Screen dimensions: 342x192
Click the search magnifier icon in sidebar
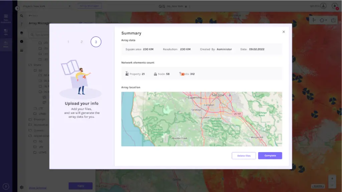pos(22,16)
